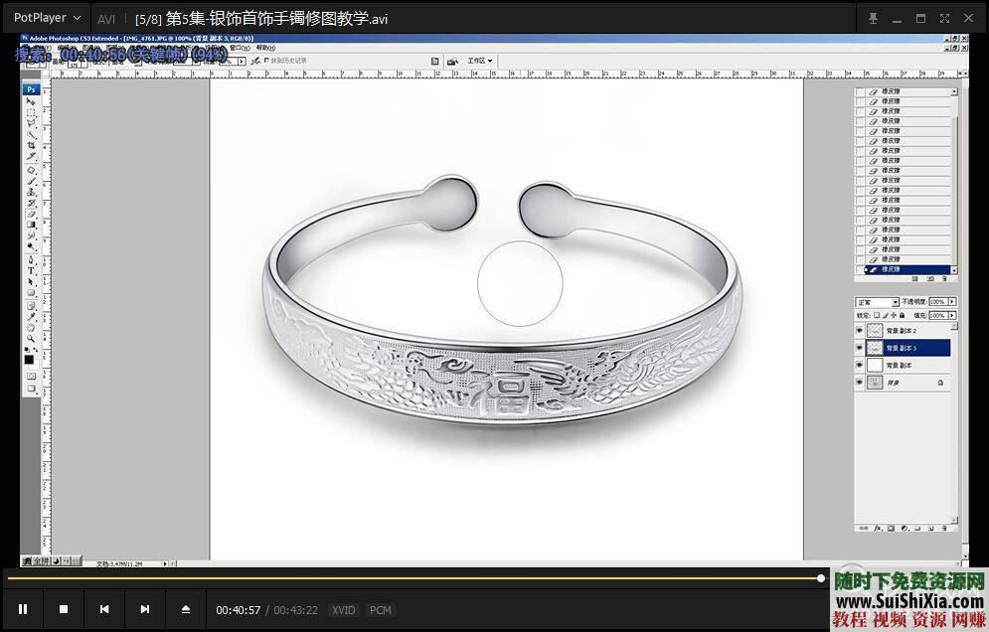Toggle lock transparent pixels in Layers panel
Image resolution: width=989 pixels, height=632 pixels.
coord(877,315)
